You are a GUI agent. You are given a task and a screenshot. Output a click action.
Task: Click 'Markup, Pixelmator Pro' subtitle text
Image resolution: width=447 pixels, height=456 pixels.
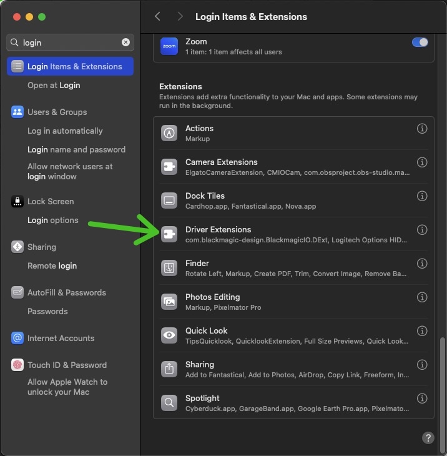pos(223,307)
